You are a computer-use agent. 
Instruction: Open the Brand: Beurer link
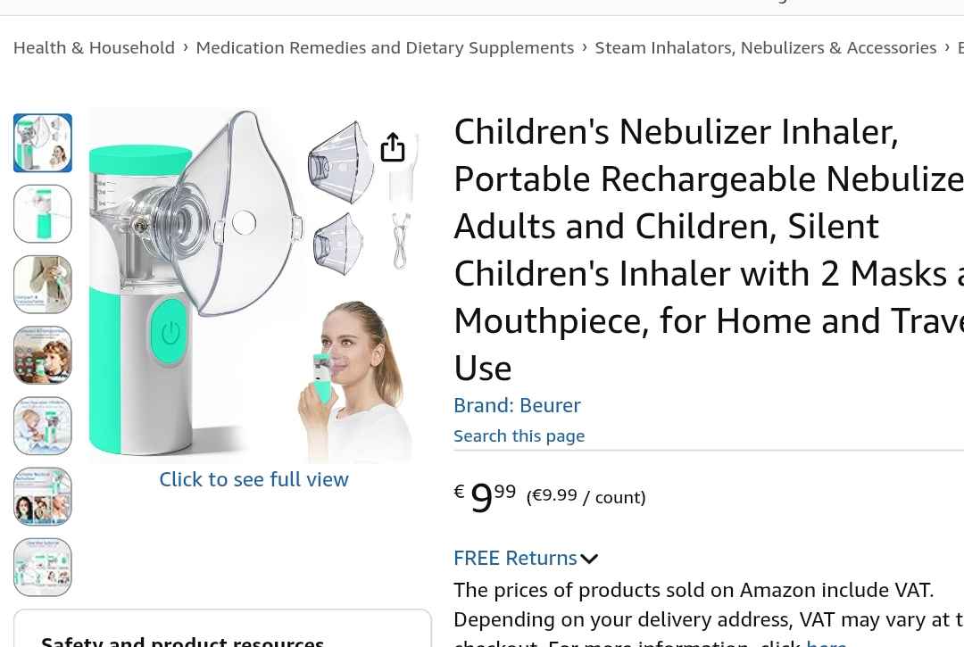(517, 405)
